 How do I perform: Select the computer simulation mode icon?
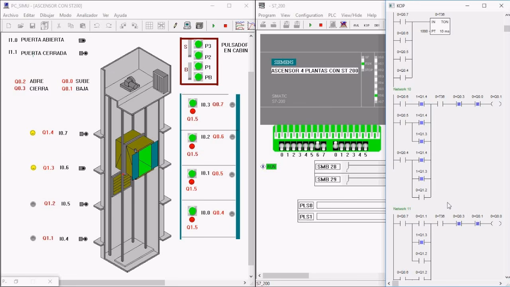pyautogui.click(x=187, y=26)
